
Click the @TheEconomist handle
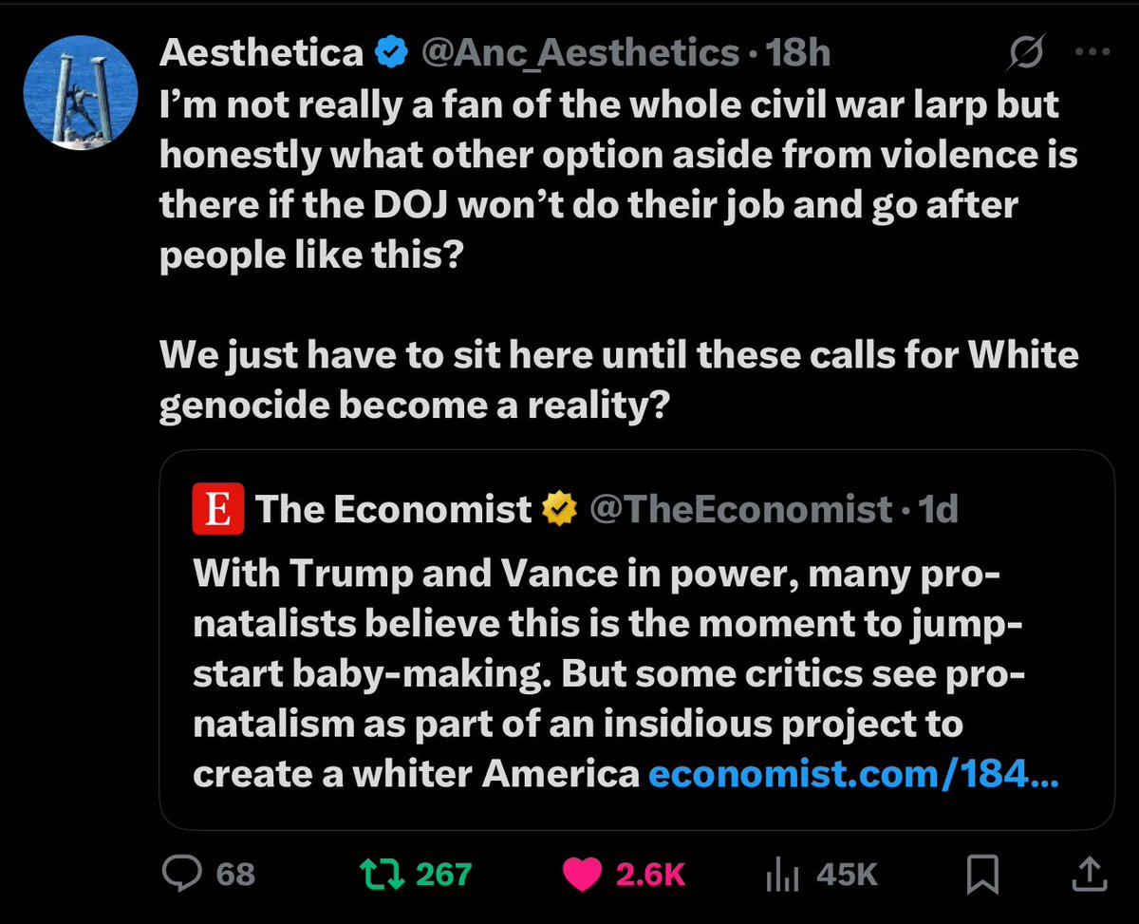(x=740, y=511)
